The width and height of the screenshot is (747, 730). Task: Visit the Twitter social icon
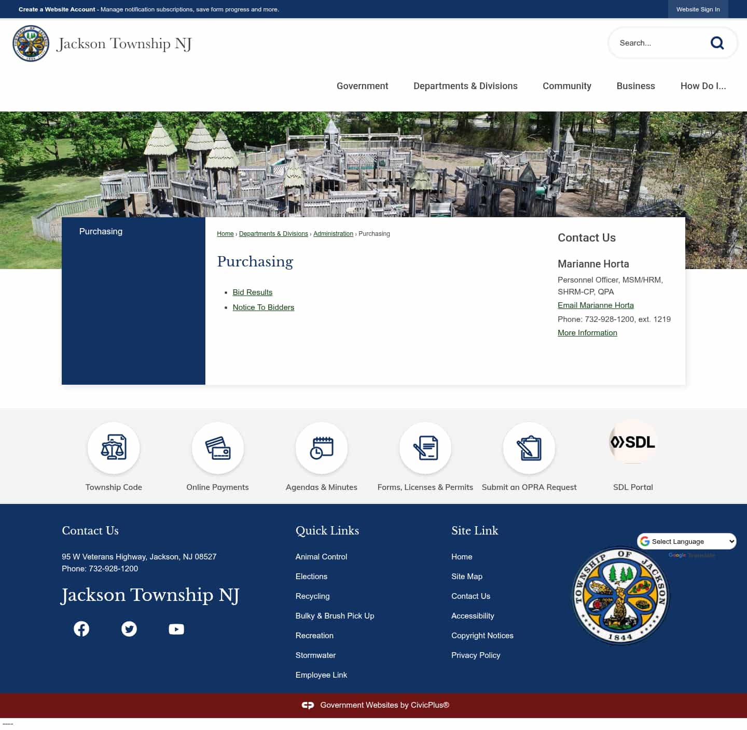point(129,629)
